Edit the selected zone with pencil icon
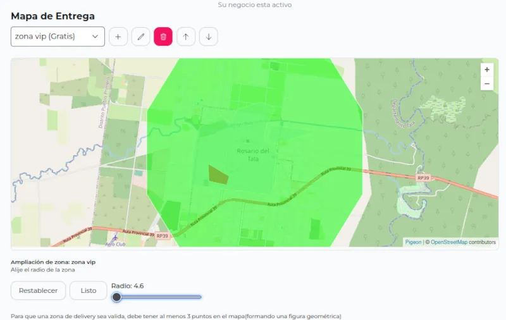Screen dimensions: 506x320 pos(140,37)
